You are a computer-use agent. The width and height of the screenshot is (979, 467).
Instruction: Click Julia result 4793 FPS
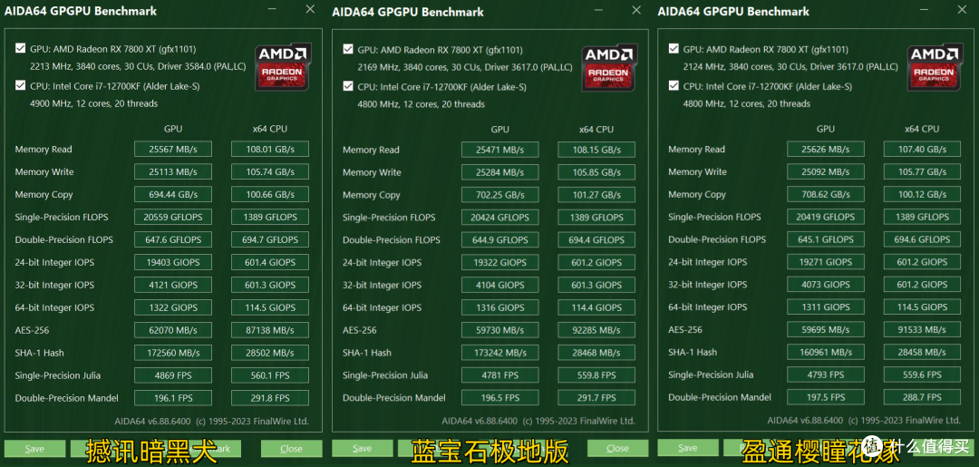pyautogui.click(x=826, y=375)
